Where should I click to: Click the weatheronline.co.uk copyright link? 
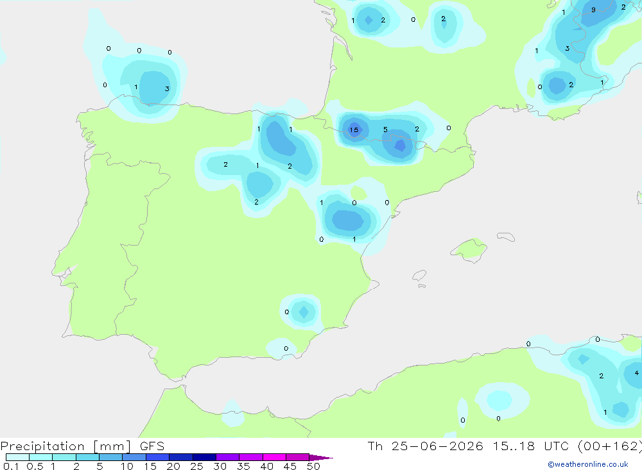(x=588, y=464)
